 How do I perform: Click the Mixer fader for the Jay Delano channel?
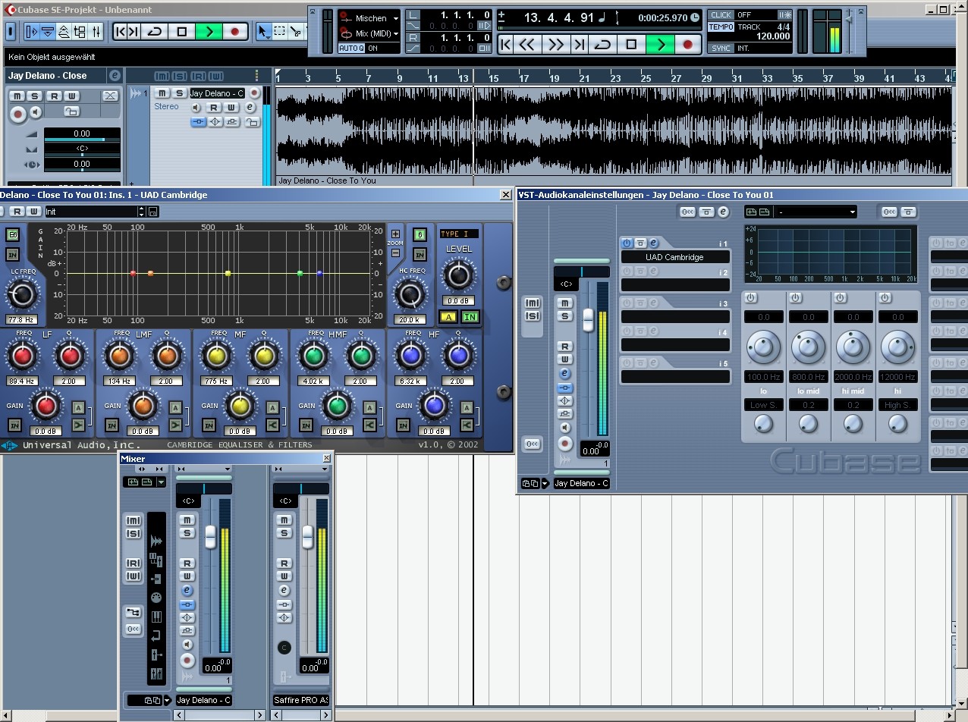tap(210, 537)
